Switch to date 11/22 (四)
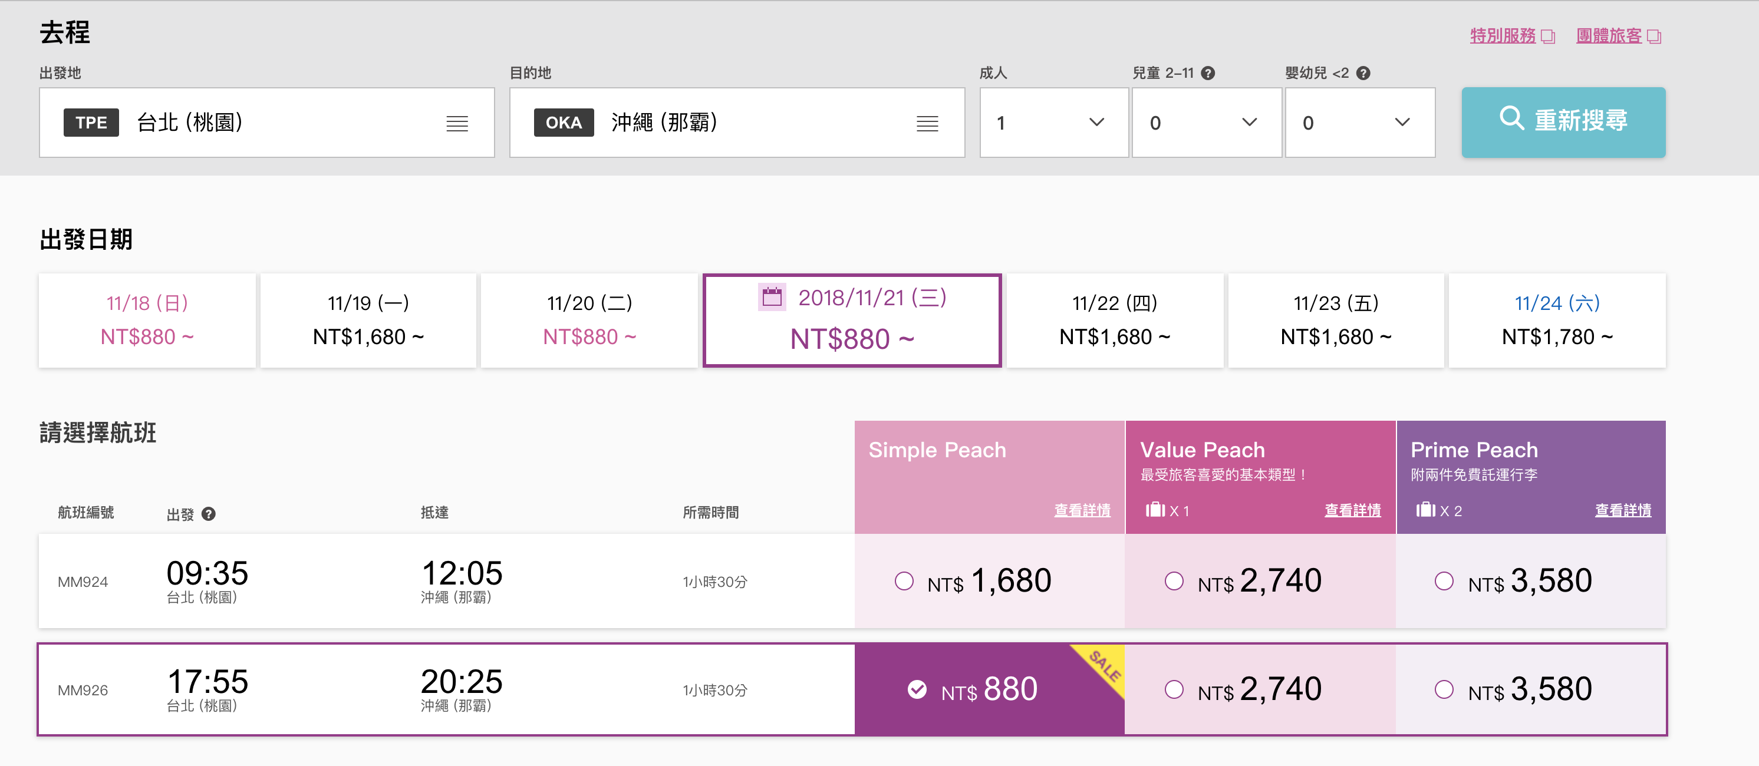1759x766 pixels. 1114,320
